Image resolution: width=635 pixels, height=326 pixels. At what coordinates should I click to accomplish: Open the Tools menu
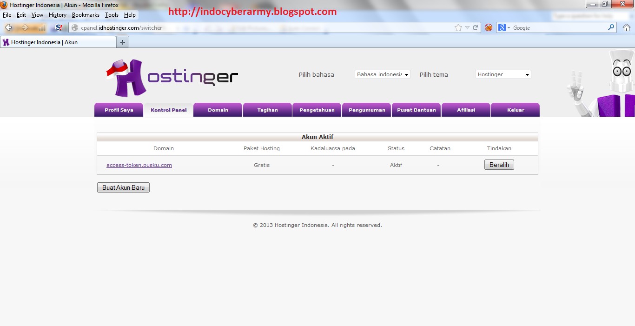(112, 15)
